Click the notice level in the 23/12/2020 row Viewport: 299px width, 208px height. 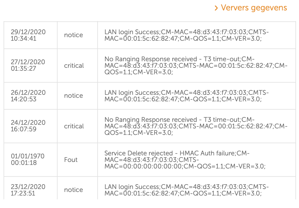(74, 190)
